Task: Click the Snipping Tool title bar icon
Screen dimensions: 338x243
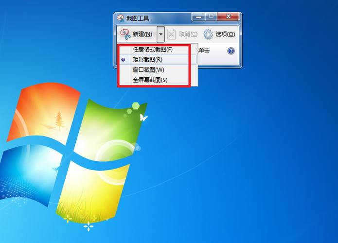Action: 121,18
